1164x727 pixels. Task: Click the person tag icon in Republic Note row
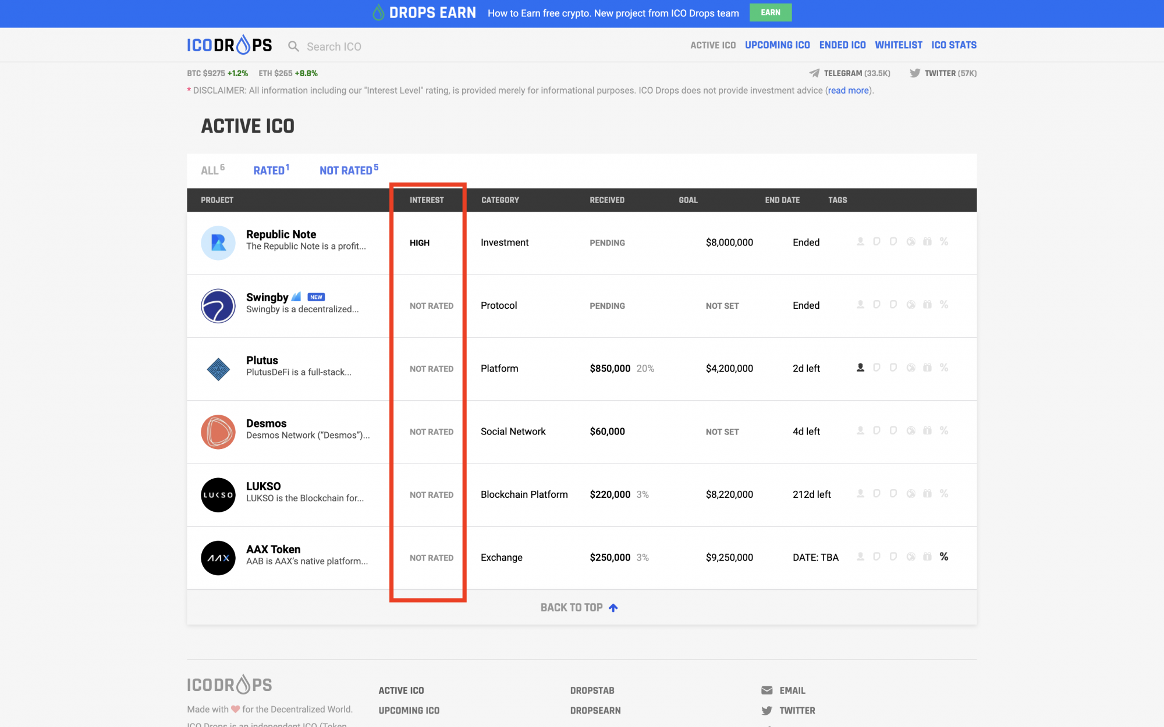pos(860,241)
